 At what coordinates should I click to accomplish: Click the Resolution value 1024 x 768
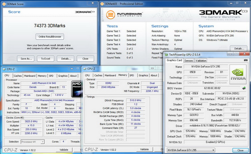[x=180, y=31]
